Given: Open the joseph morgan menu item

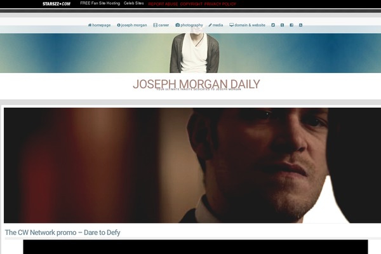Looking at the screenshot, I should [x=132, y=25].
